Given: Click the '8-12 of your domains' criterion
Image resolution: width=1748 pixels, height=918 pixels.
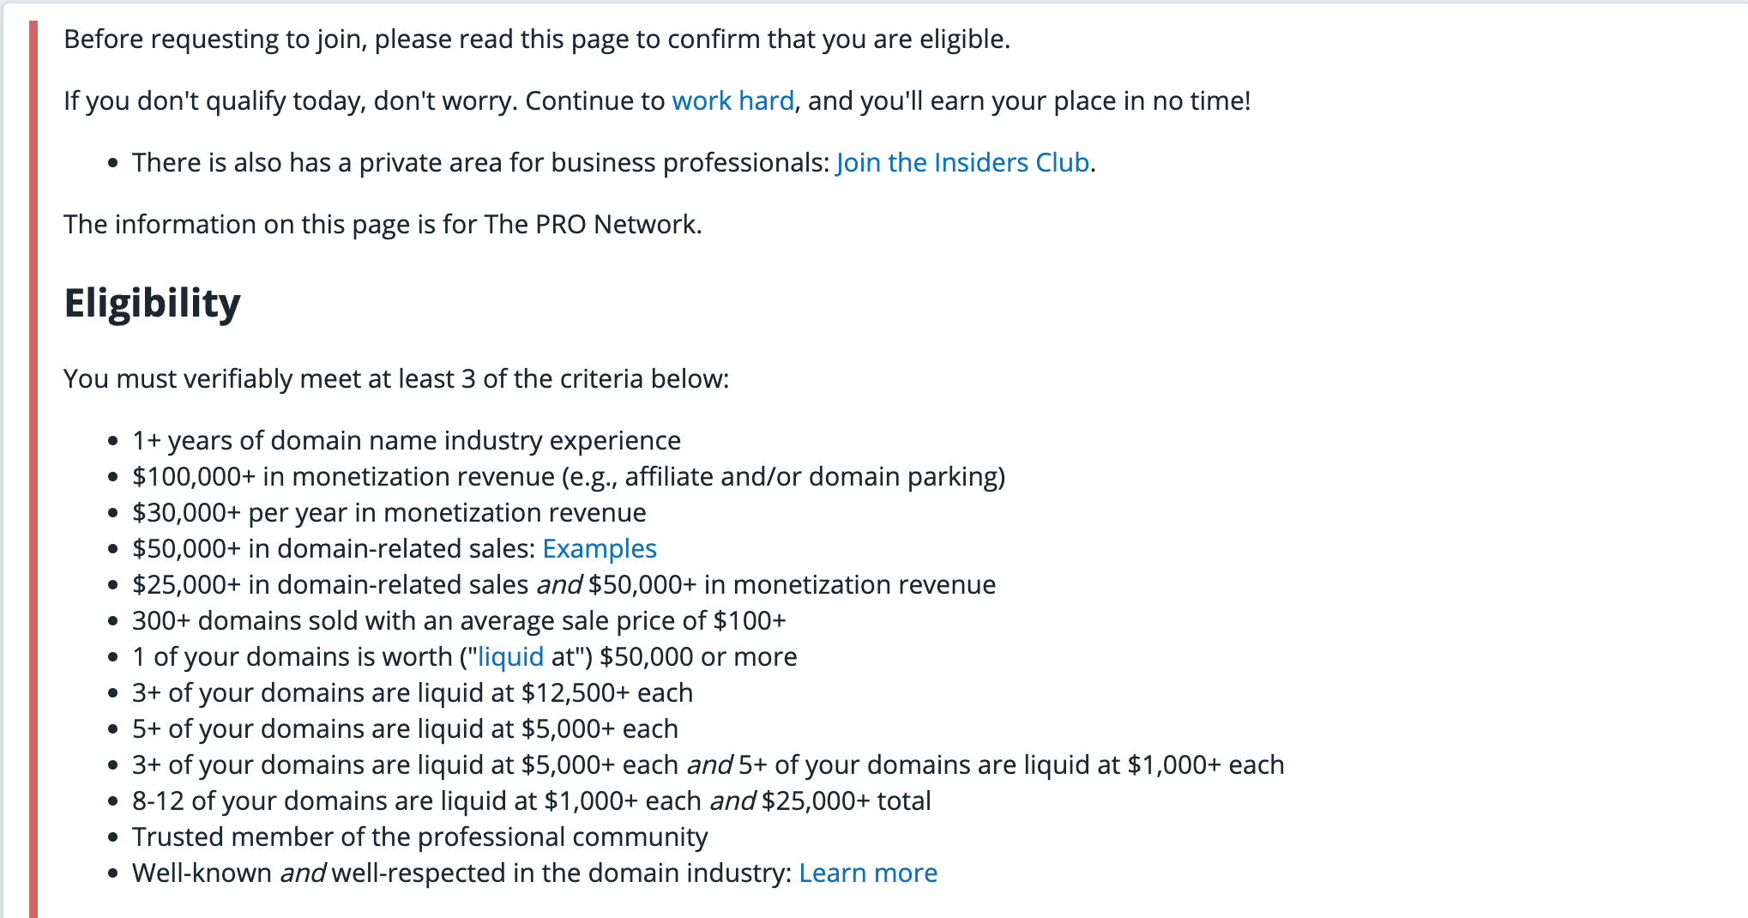Looking at the screenshot, I should [x=532, y=800].
